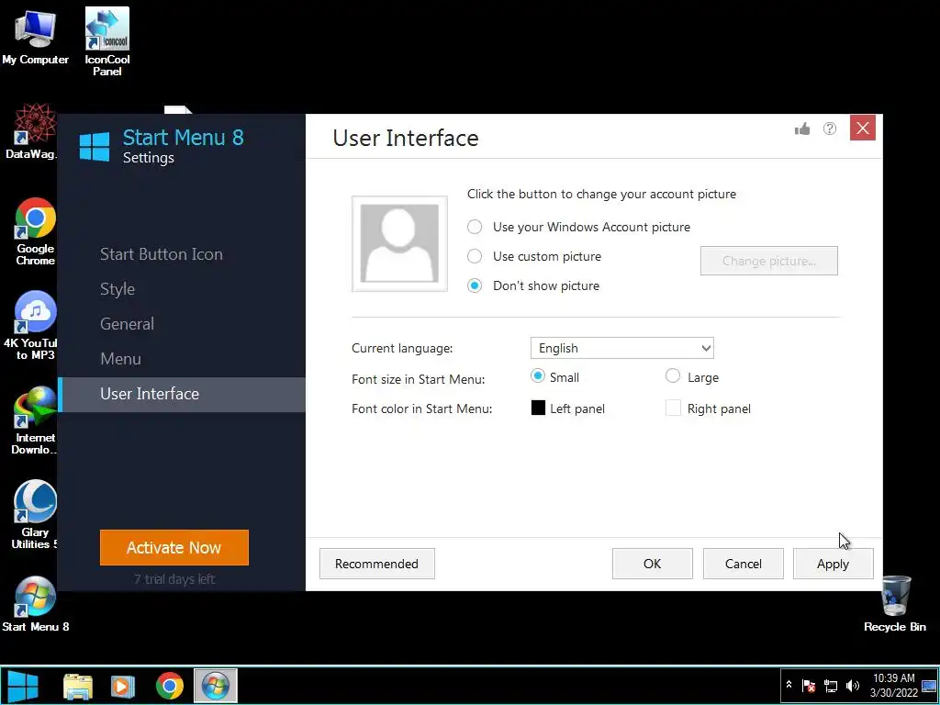The height and width of the screenshot is (705, 940).
Task: Open the General settings section
Action: (127, 324)
